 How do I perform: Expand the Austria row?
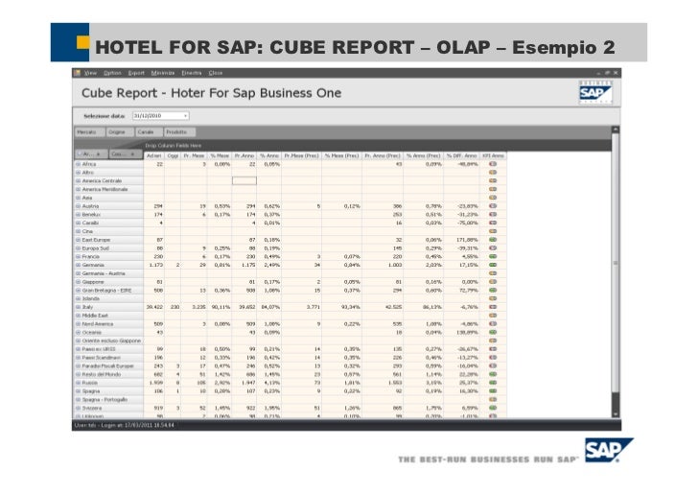click(x=78, y=206)
